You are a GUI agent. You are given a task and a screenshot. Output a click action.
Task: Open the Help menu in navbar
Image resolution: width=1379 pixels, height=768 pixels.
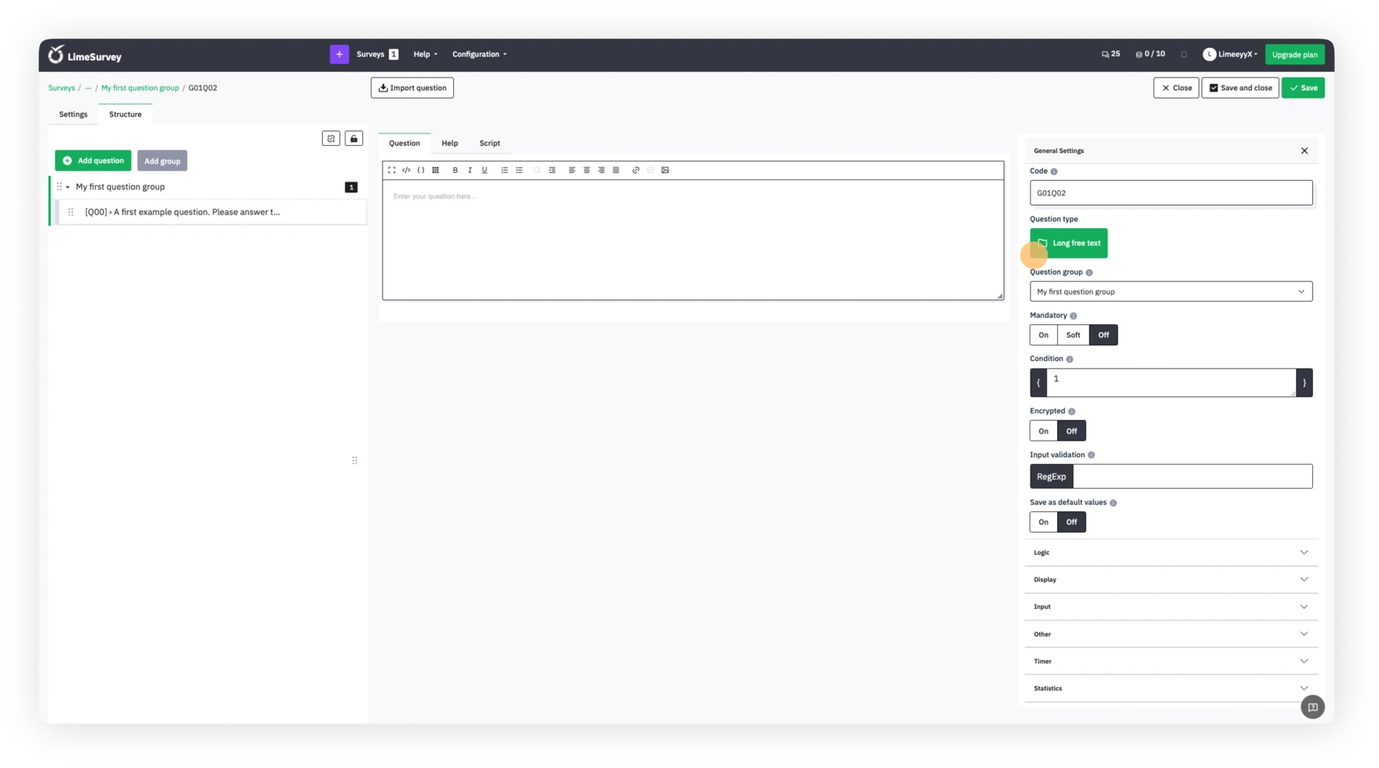click(425, 54)
